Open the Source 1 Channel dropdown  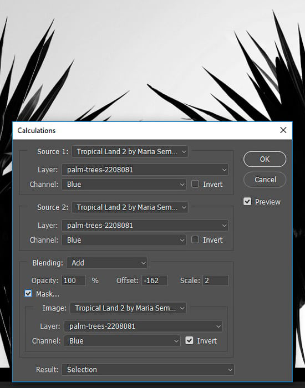[124, 185]
